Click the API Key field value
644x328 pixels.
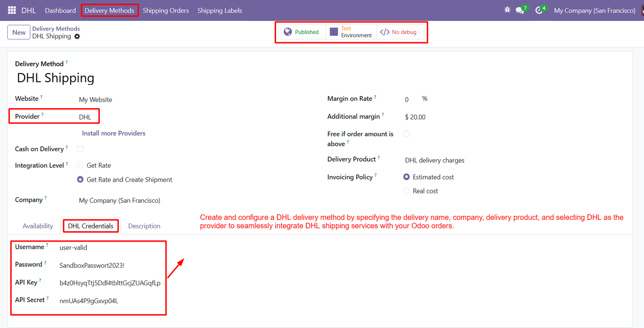(x=110, y=283)
